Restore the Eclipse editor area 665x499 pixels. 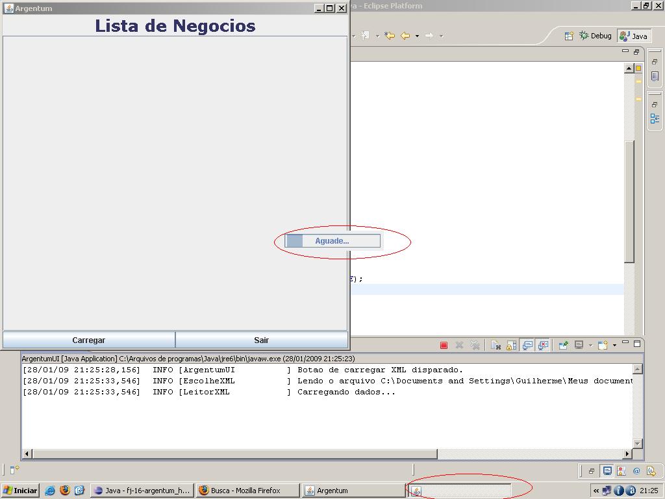(x=636, y=52)
